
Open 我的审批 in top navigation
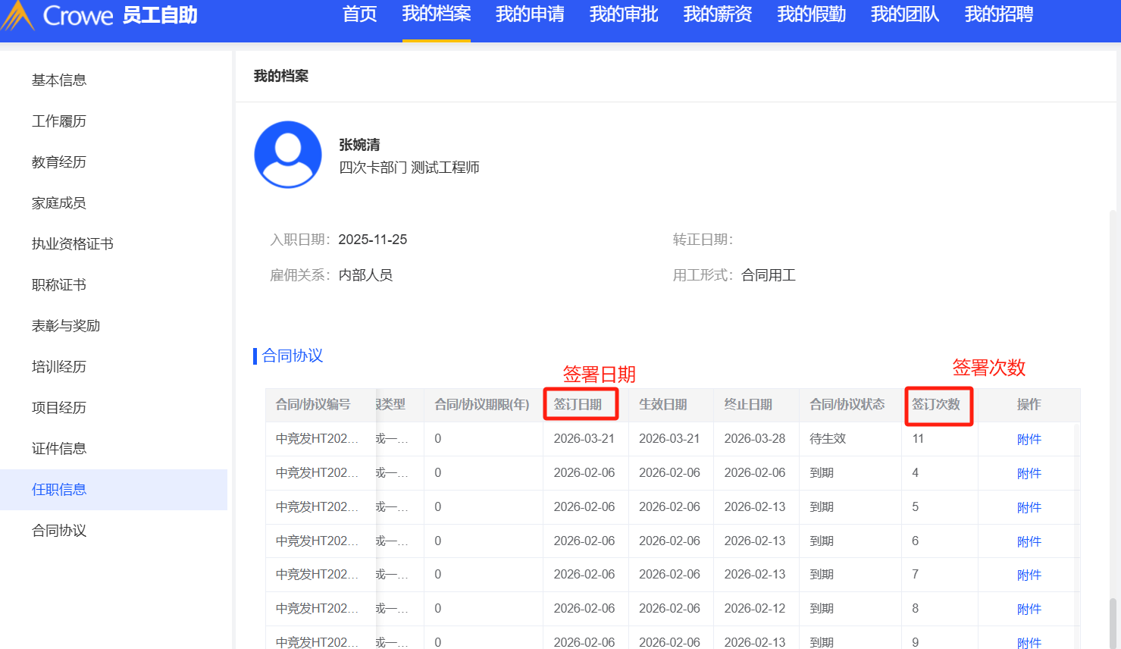[x=624, y=14]
